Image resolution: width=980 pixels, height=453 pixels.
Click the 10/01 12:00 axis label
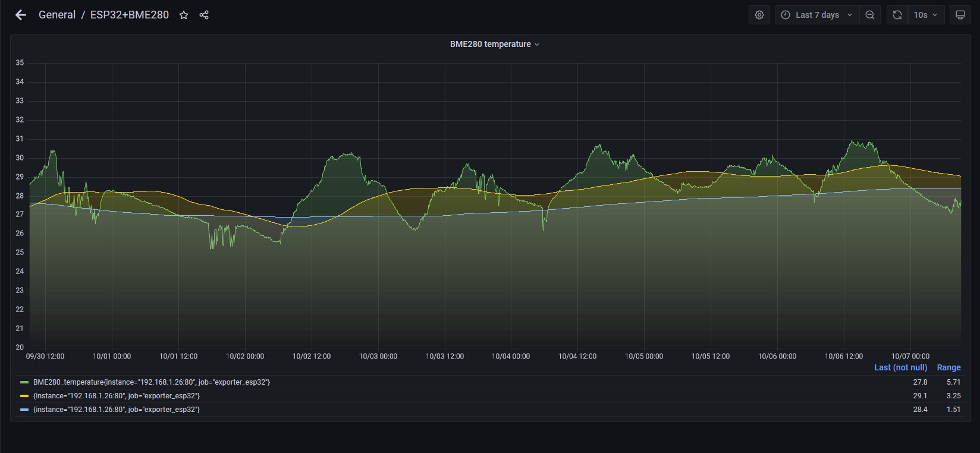click(x=178, y=356)
